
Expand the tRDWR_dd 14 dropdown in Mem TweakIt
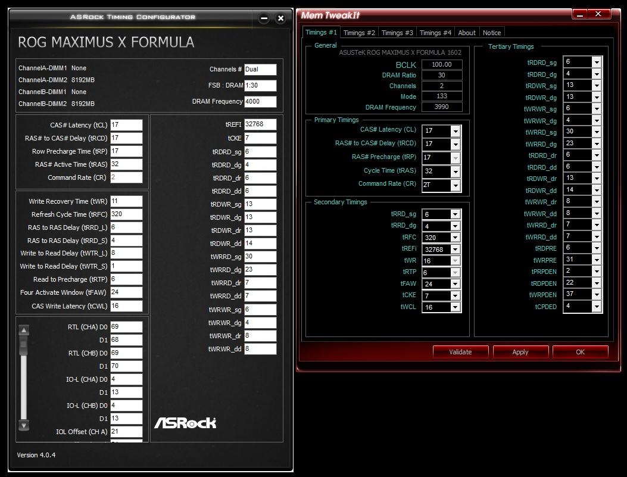click(597, 190)
